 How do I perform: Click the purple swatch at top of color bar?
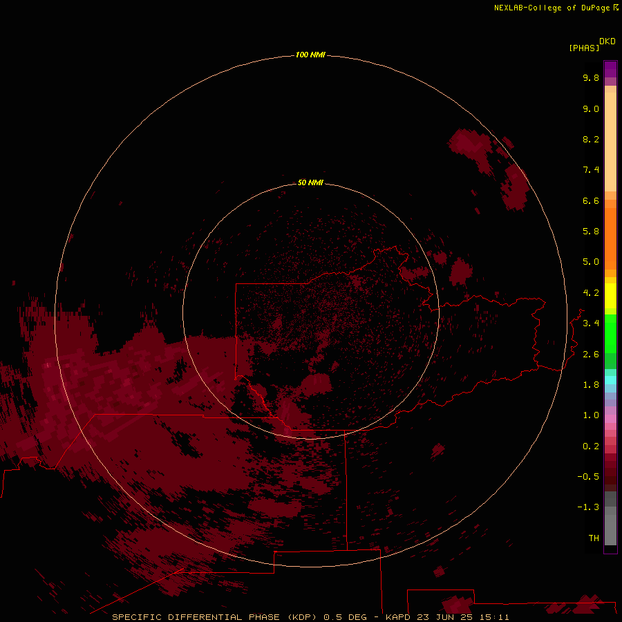coord(610,69)
